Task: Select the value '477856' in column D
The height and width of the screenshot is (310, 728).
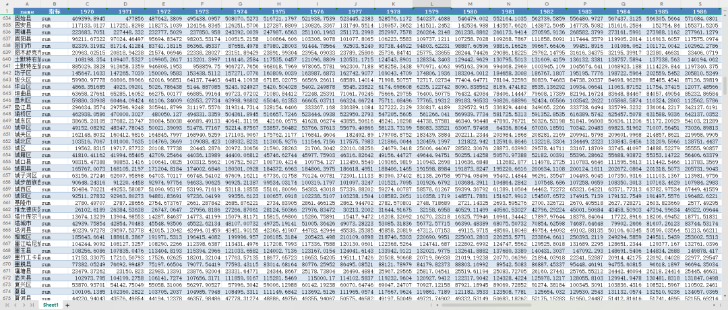Action: (125, 19)
